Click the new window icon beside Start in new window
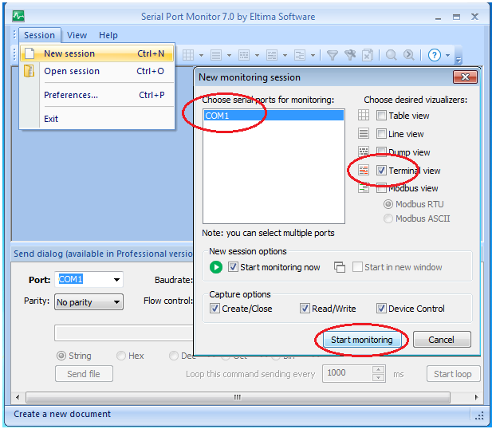 pos(340,267)
